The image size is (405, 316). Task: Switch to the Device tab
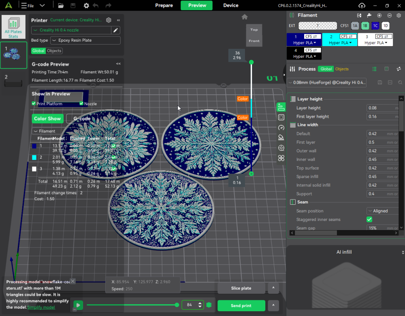[231, 5]
